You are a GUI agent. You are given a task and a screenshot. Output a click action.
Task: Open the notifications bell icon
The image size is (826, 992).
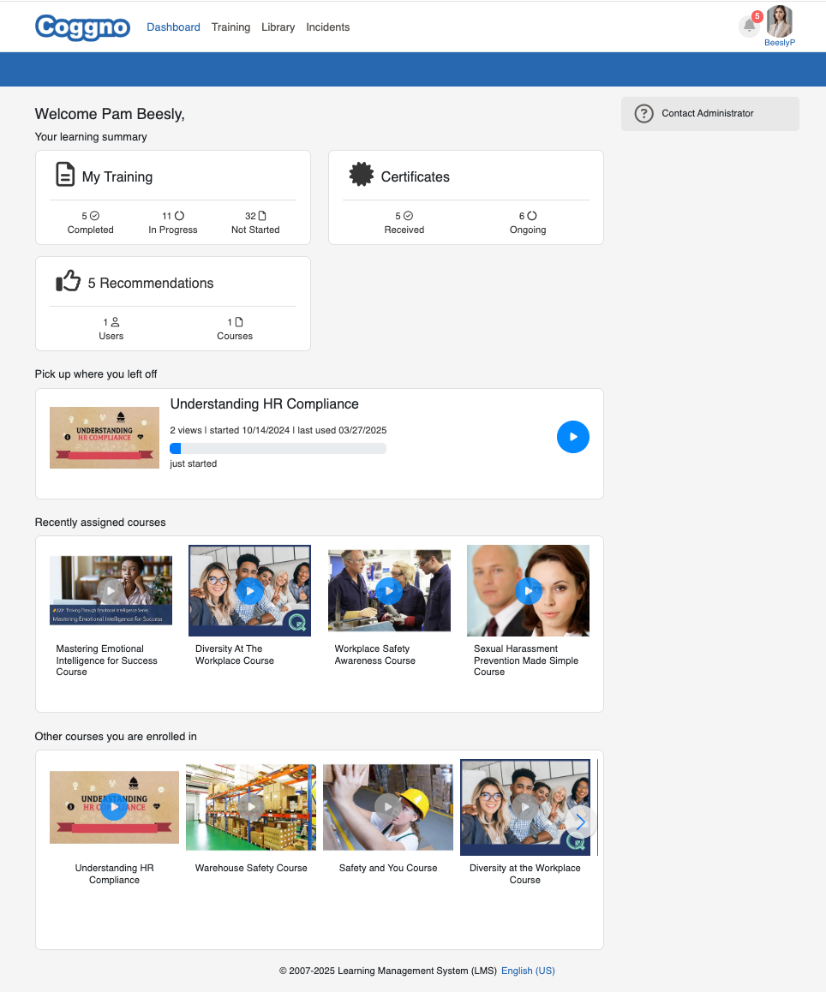(749, 26)
